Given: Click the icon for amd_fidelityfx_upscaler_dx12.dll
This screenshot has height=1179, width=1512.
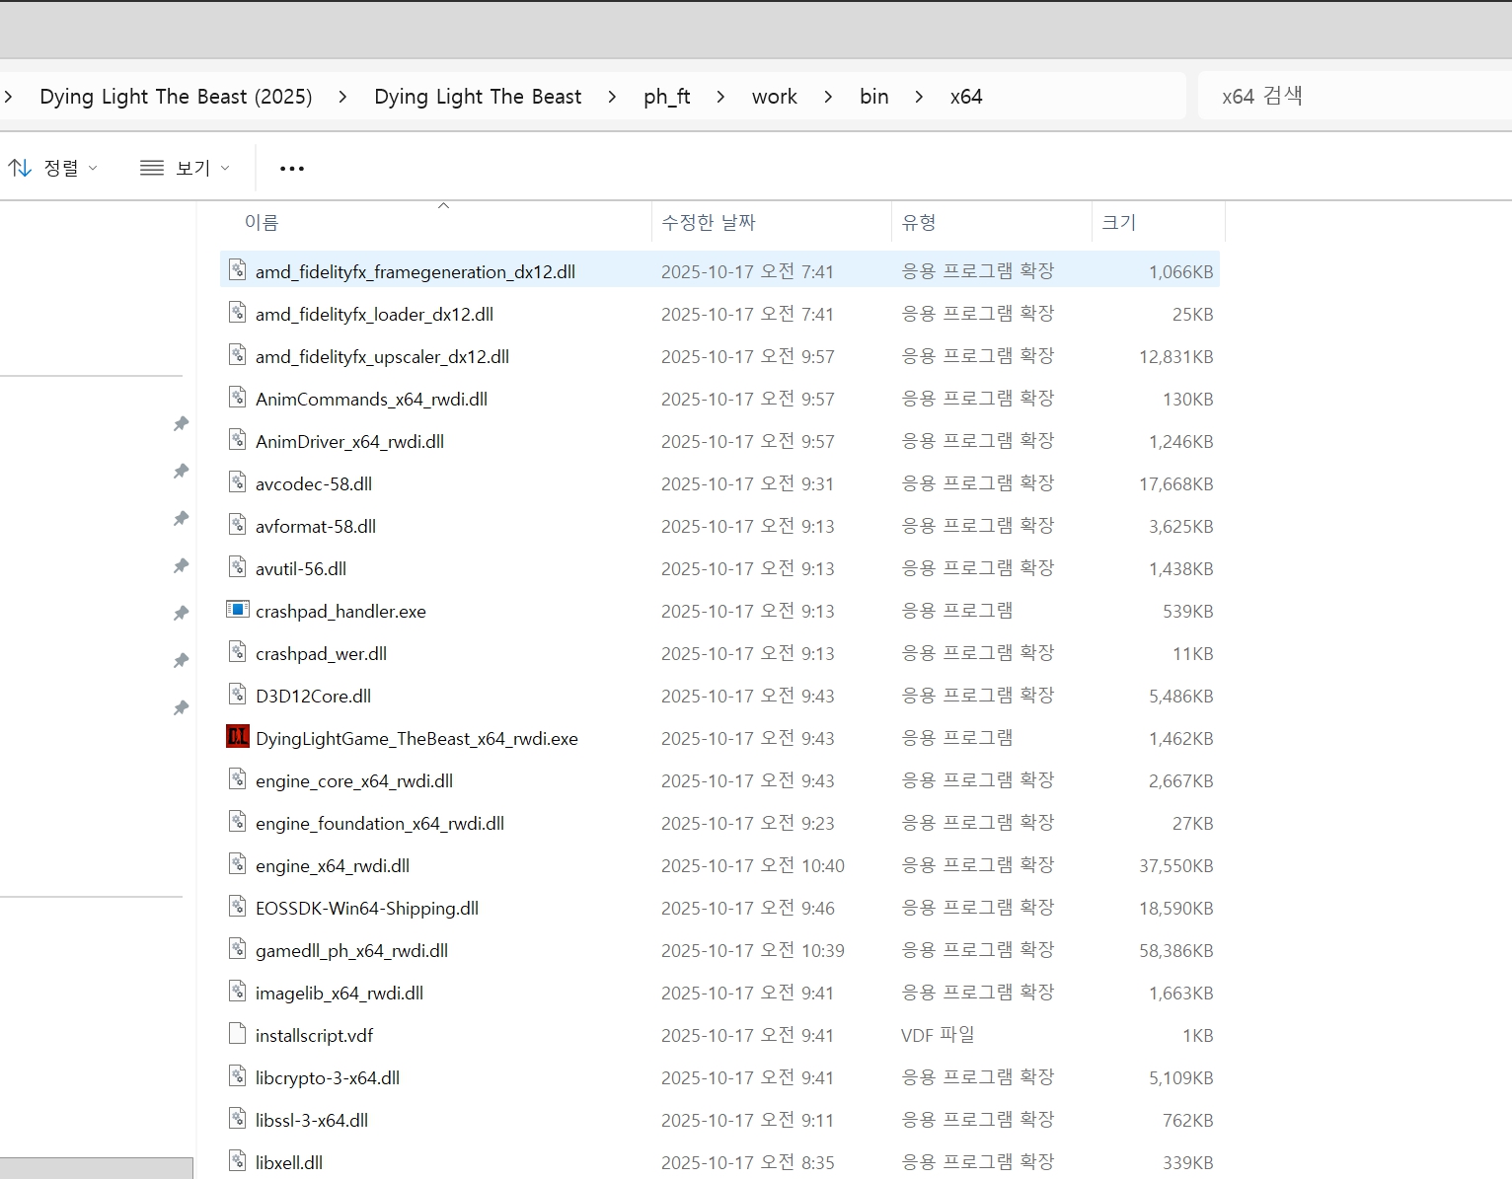Looking at the screenshot, I should 237,355.
